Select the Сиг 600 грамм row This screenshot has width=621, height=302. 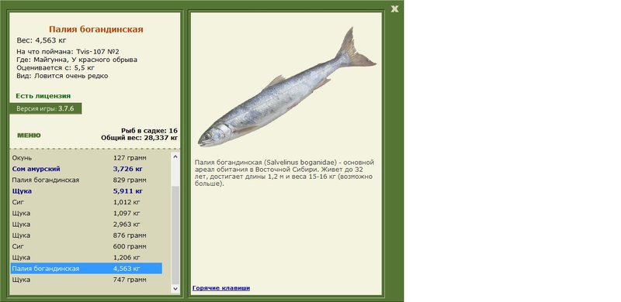tap(86, 246)
